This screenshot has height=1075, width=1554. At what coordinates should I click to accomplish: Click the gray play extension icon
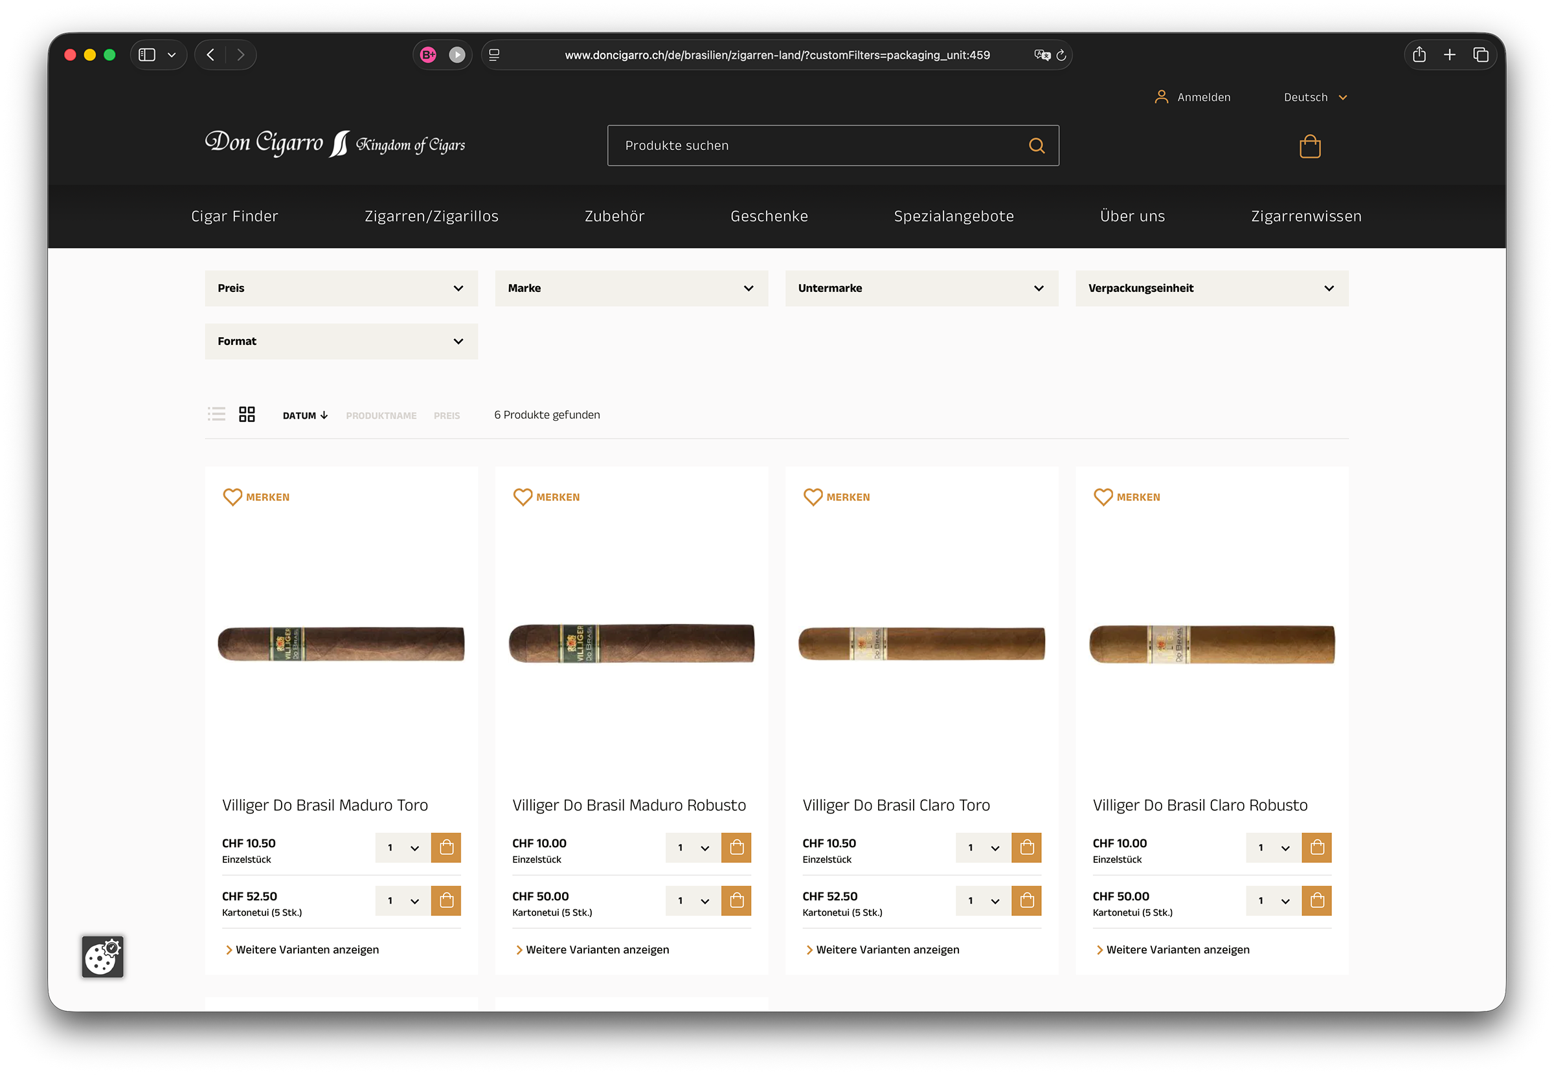[x=457, y=54]
